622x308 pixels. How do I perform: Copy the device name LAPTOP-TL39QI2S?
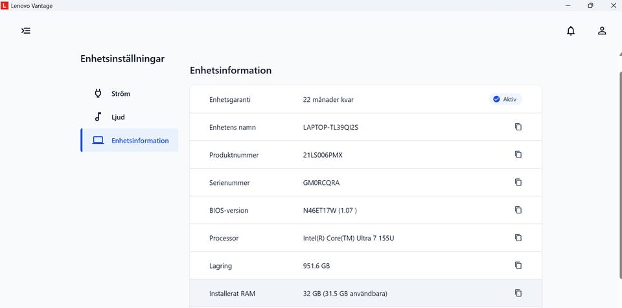click(518, 127)
